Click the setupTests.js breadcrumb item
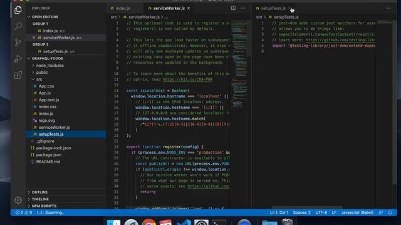Image resolution: width=401 pixels, height=225 pixels. pos(286,17)
